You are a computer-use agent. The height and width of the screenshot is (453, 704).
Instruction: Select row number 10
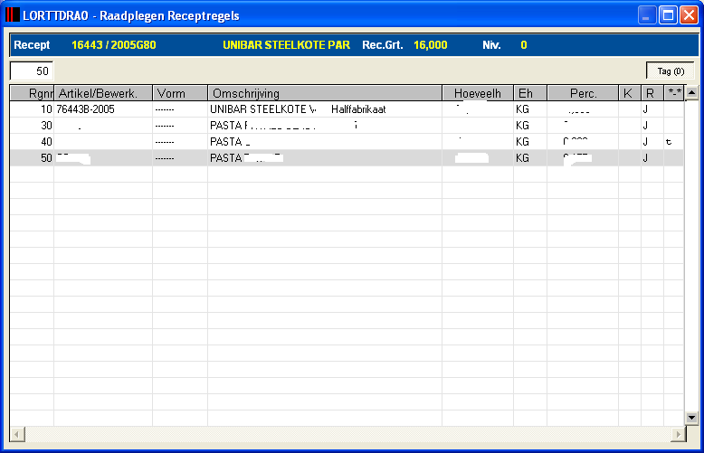[46, 109]
